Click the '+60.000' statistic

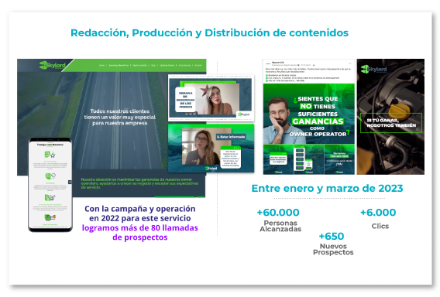(x=278, y=213)
